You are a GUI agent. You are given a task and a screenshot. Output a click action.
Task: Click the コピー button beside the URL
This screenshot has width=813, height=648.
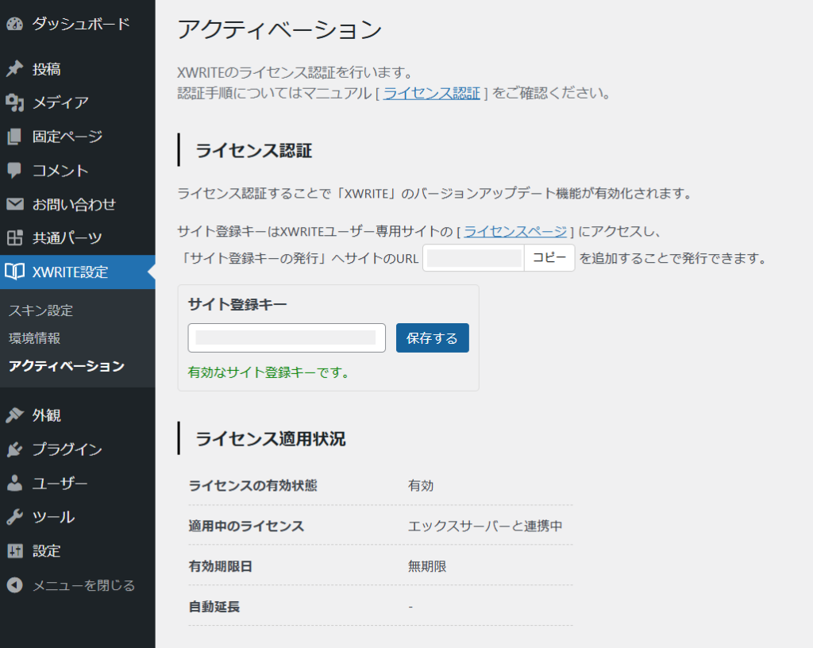tap(549, 258)
